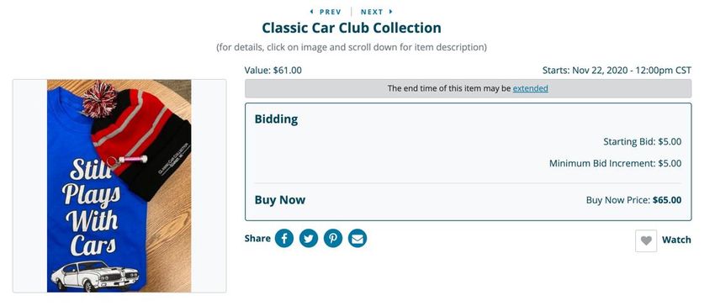Share this item on Facebook
This screenshot has height=306, width=715.
point(283,239)
